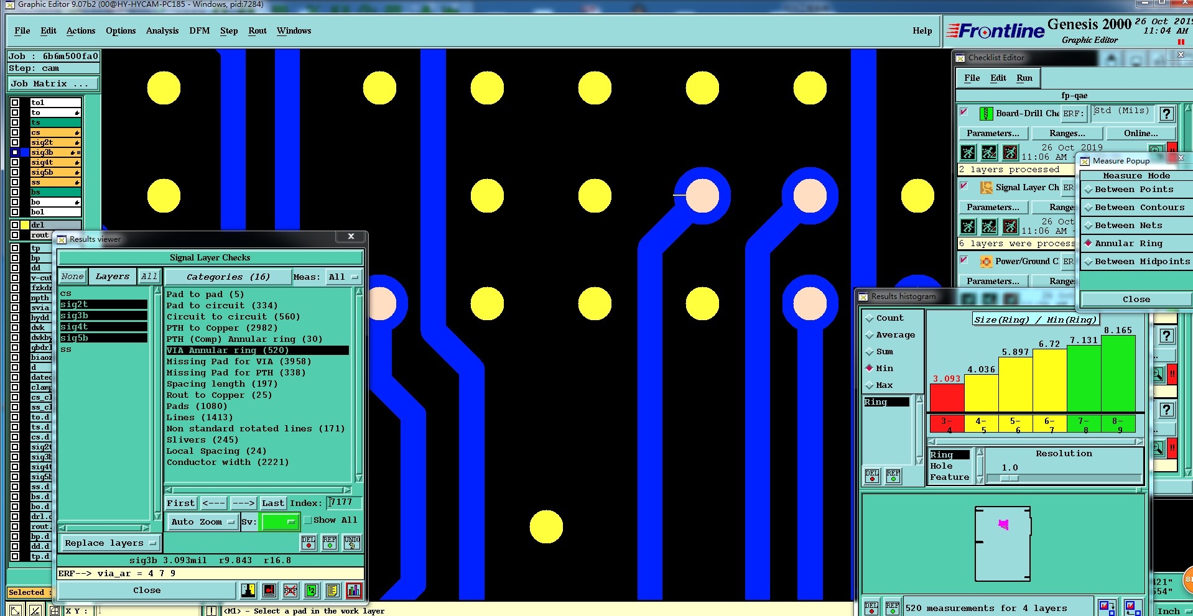The height and width of the screenshot is (616, 1193).
Task: Open the Auto Zoom dropdown
Action: 203,522
